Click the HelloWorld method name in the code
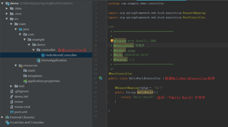The width and height of the screenshot is (228, 127). click(145, 92)
